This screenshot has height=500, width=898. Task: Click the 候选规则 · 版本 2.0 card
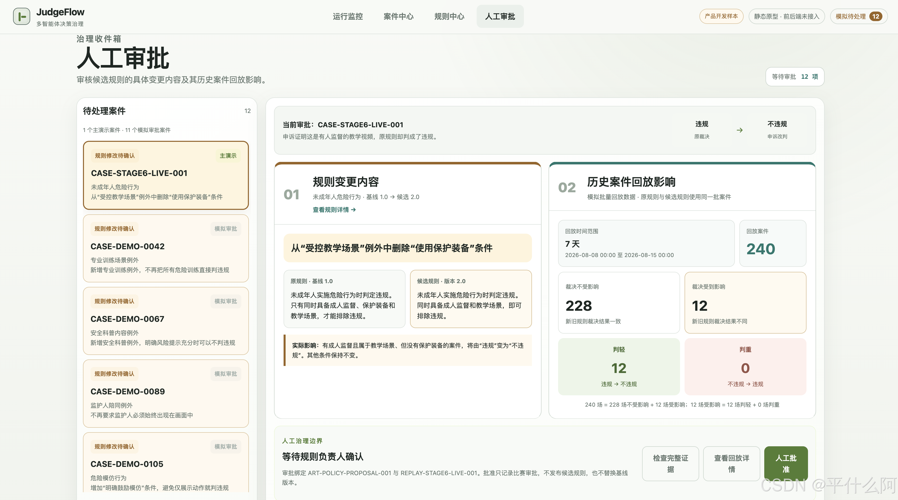click(x=471, y=299)
